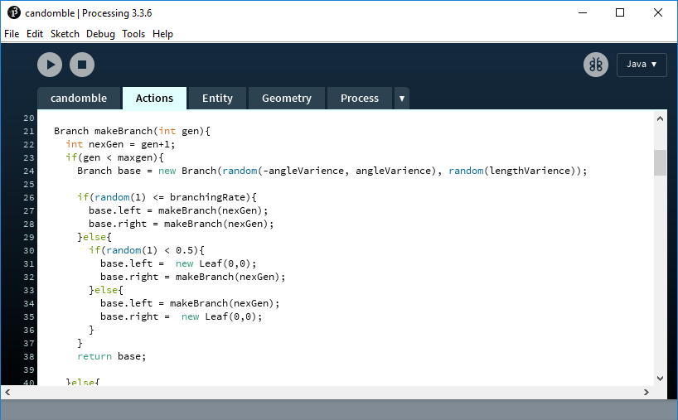The image size is (678, 420).
Task: Open the Debug menu
Action: pyautogui.click(x=100, y=34)
